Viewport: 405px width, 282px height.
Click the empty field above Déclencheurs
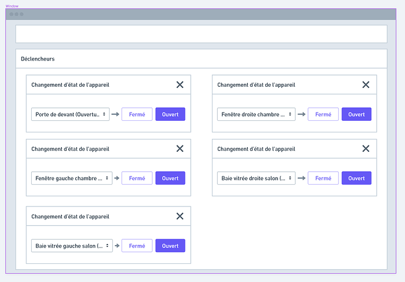tap(201, 34)
